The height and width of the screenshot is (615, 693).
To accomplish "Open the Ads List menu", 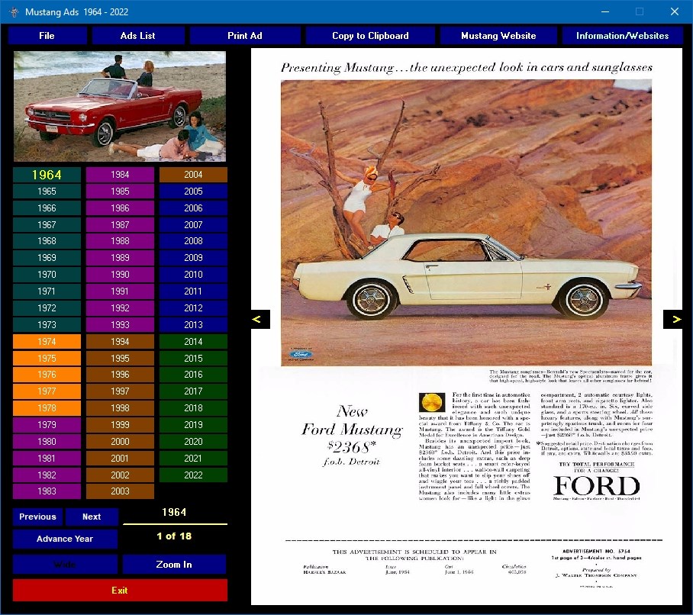I will point(138,36).
